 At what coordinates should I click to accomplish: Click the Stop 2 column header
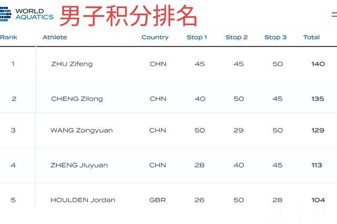(x=236, y=37)
